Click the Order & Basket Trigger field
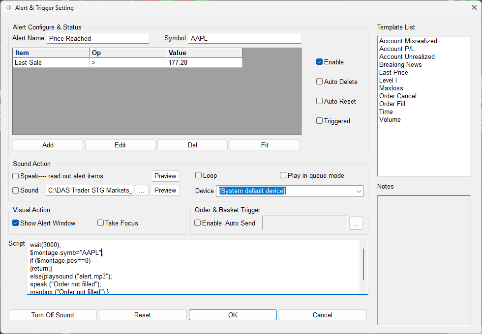Screen dimensions: 482x334 304,223
